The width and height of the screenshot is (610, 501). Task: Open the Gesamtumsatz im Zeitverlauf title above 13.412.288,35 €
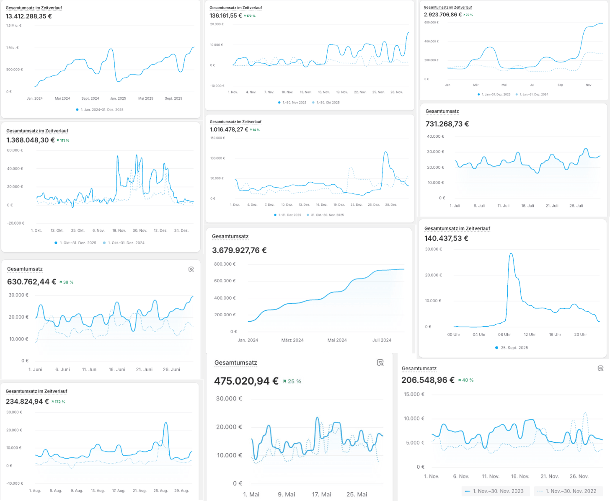coord(34,8)
